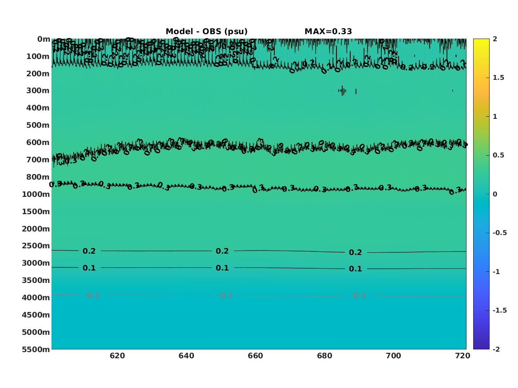This screenshot has width=518, height=388.
Task: Click the colorbar tick label '0.5'
Action: point(498,155)
